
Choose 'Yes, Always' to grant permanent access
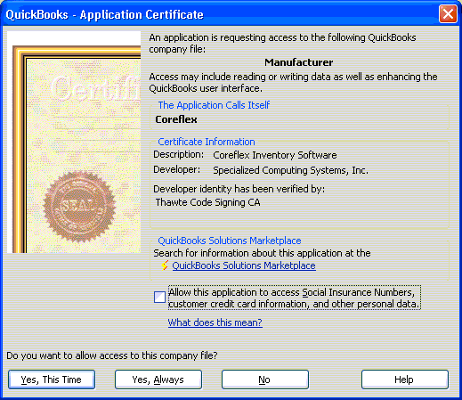click(158, 380)
